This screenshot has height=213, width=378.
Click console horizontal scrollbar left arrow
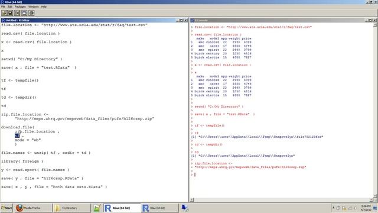(192, 200)
